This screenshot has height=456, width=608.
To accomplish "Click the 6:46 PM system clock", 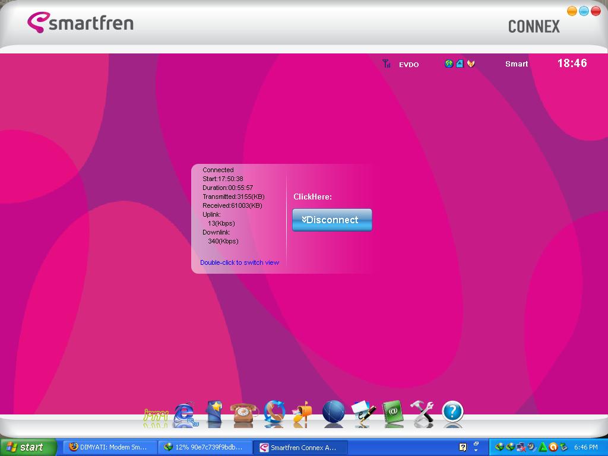I will 586,447.
